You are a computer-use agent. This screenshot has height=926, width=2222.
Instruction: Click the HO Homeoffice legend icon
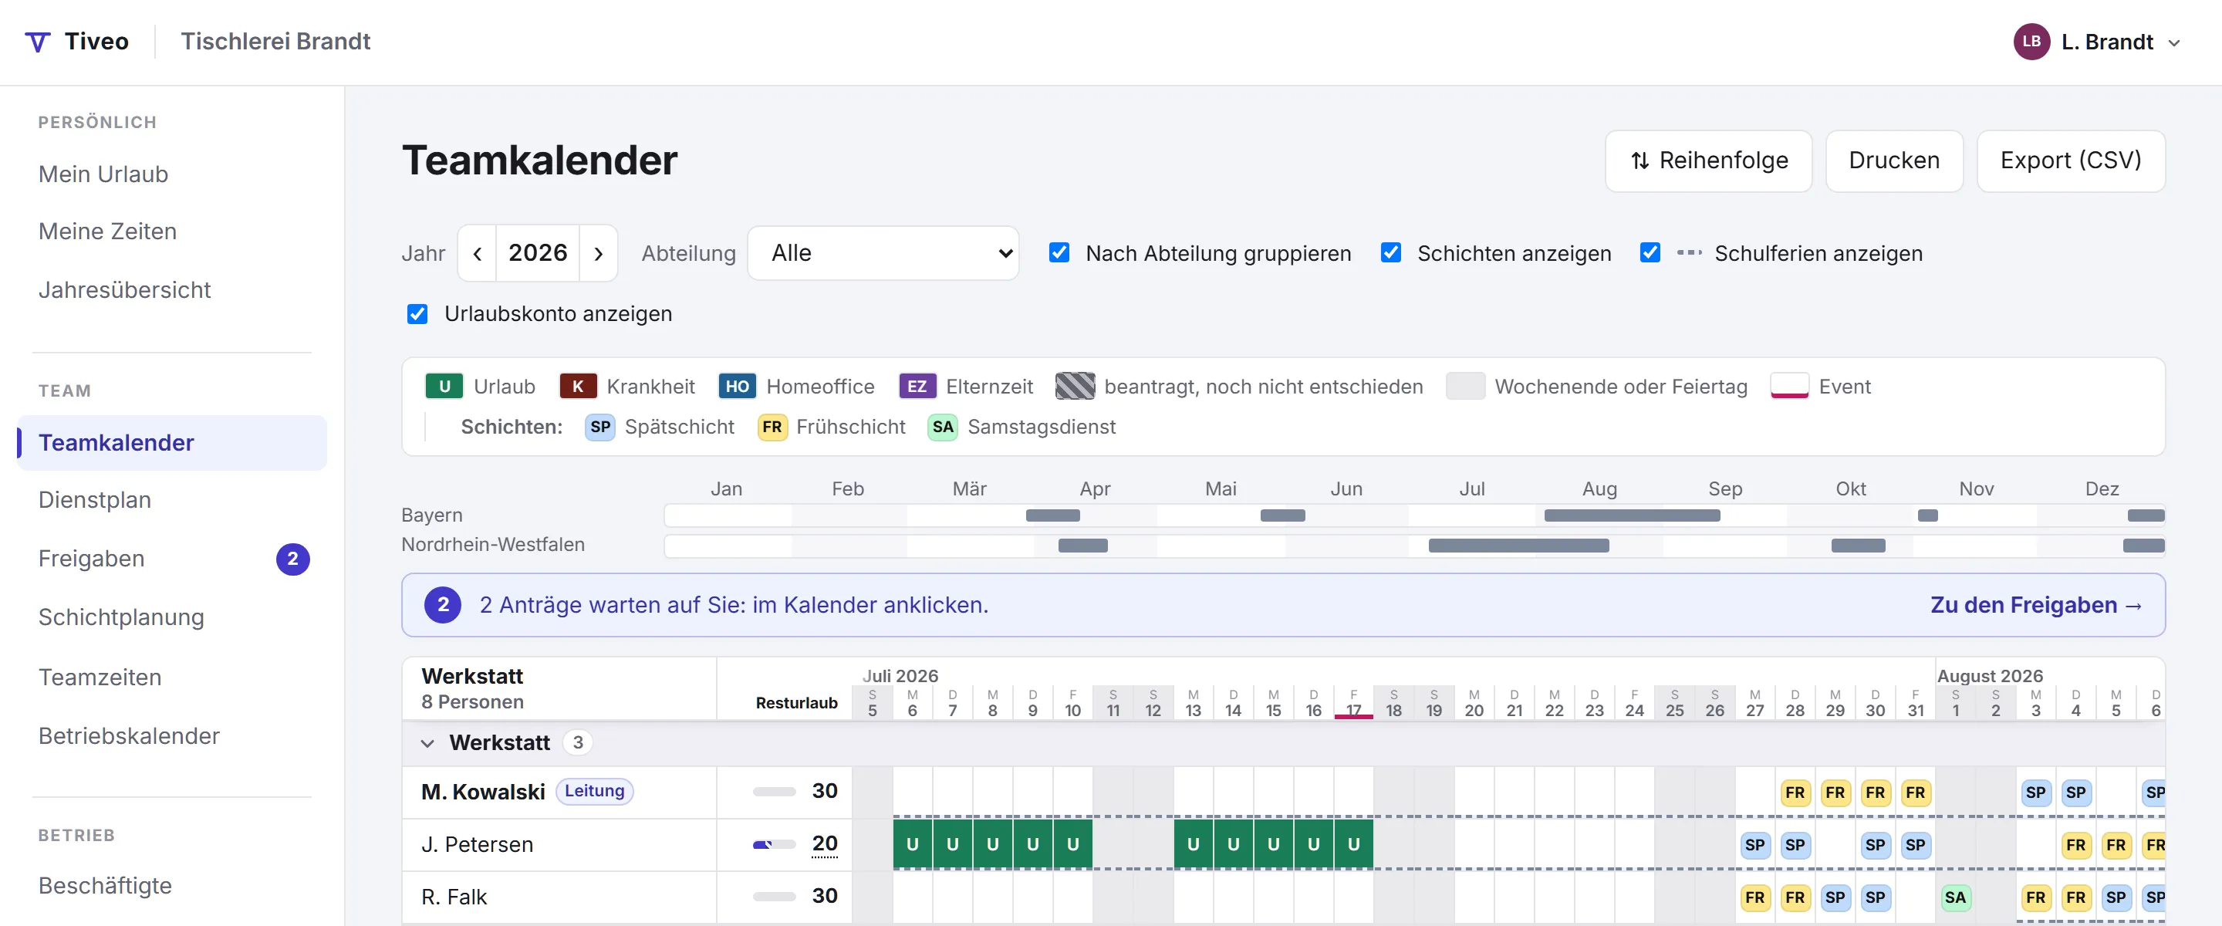pyautogui.click(x=737, y=386)
